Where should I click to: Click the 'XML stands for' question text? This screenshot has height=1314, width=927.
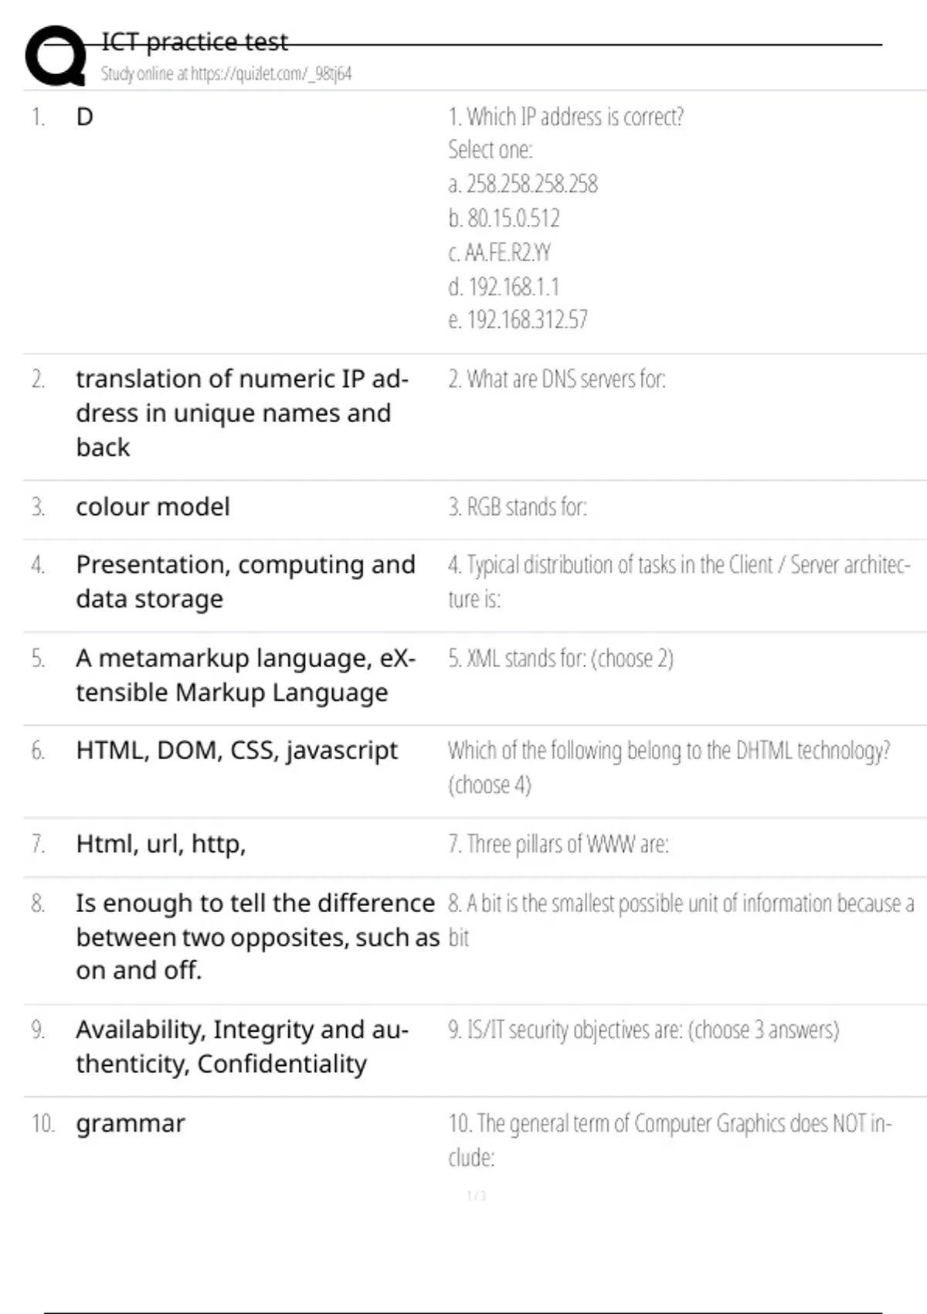[561, 659]
